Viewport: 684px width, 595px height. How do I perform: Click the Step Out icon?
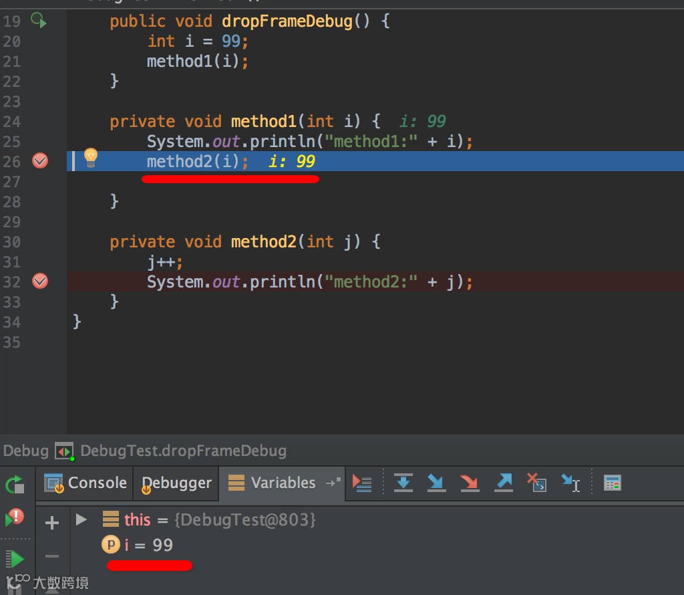pos(504,483)
